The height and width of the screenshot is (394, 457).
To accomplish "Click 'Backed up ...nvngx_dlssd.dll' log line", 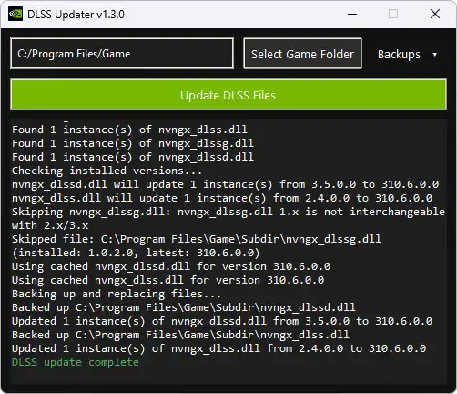I will 184,307.
